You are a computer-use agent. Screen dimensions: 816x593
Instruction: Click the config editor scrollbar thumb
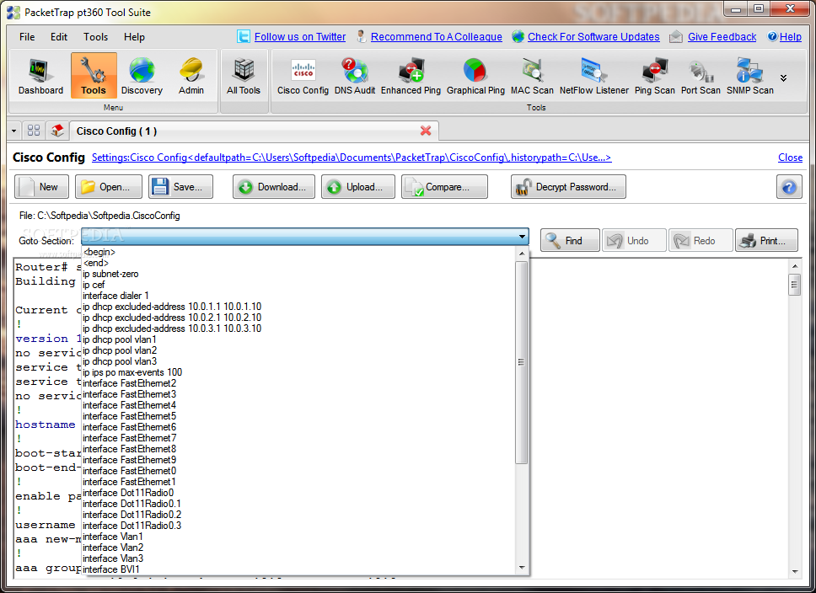(794, 285)
